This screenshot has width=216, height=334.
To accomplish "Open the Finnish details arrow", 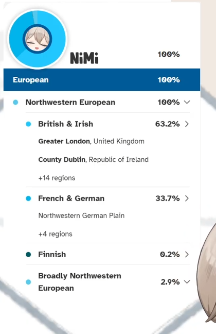I will pyautogui.click(x=187, y=254).
